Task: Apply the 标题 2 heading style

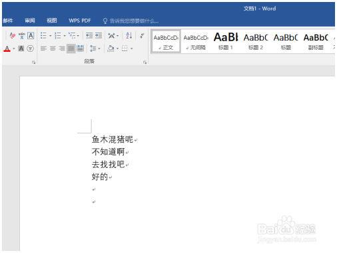Action: pyautogui.click(x=256, y=41)
